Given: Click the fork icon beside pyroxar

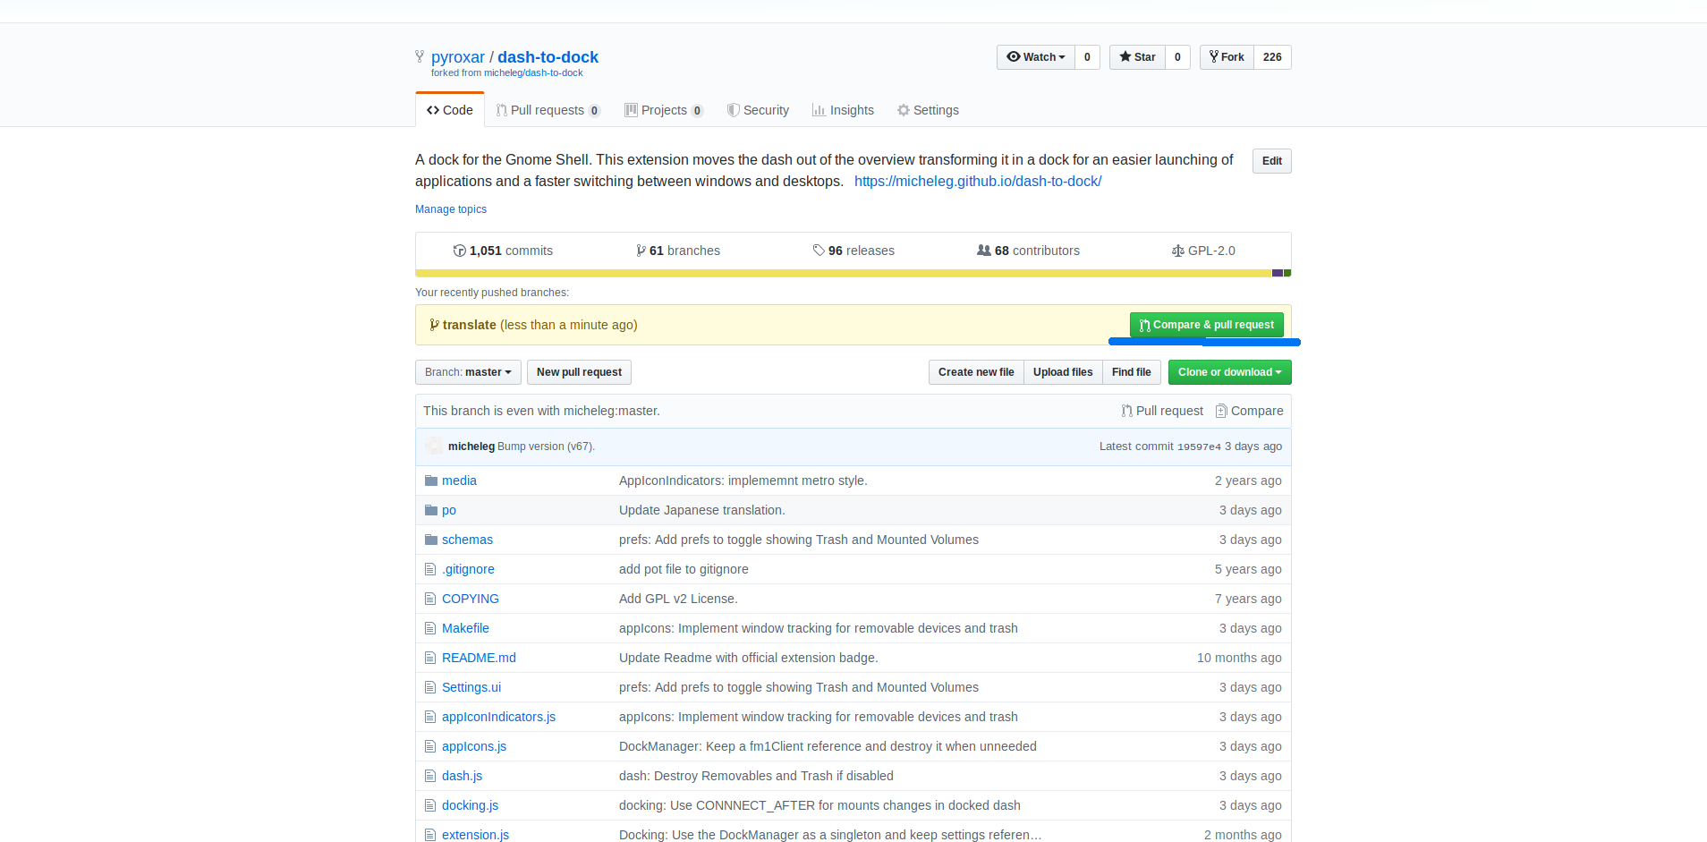Looking at the screenshot, I should (420, 56).
